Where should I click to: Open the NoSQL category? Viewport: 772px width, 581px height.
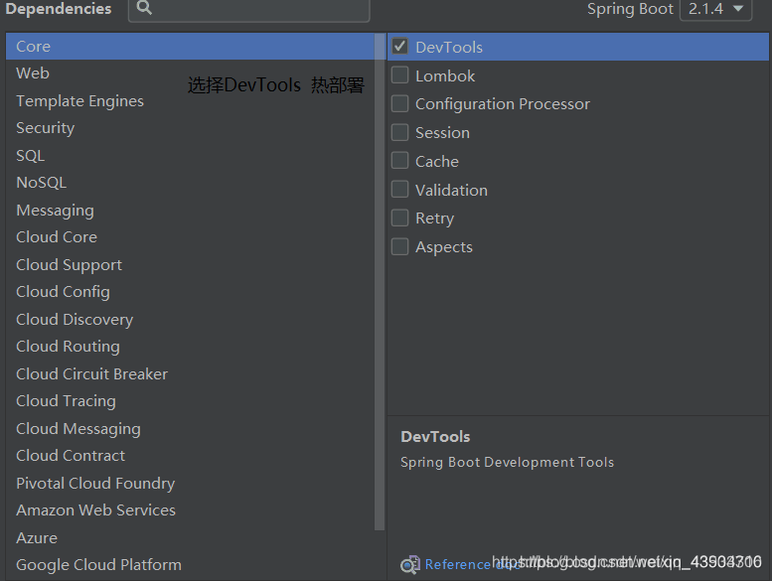(190, 183)
